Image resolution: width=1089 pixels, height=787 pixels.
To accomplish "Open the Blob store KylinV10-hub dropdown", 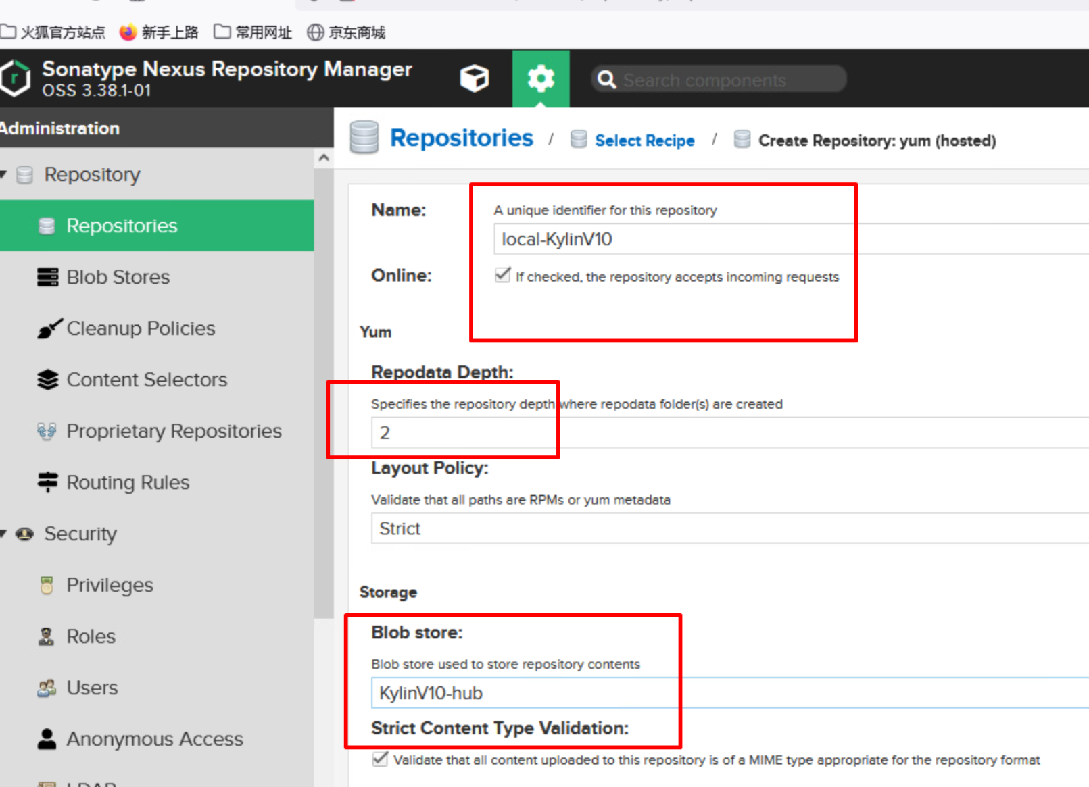I will coord(730,693).
